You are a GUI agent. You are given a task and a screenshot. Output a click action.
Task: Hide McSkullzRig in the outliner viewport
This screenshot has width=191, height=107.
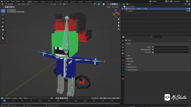pos(187,9)
